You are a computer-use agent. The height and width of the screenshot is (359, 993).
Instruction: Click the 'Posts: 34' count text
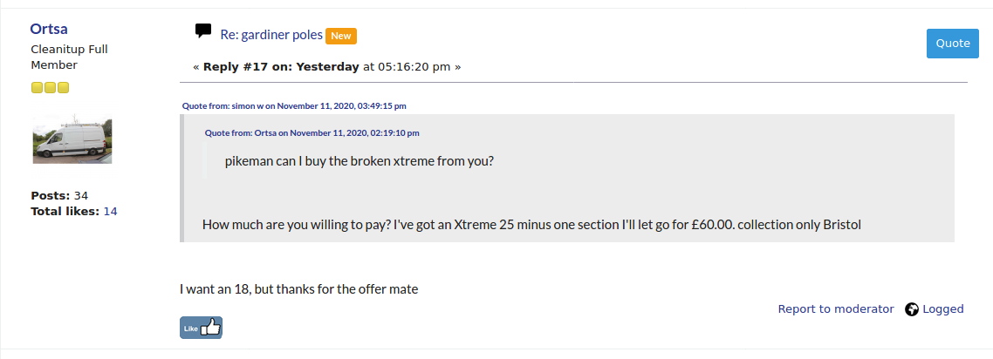click(59, 195)
